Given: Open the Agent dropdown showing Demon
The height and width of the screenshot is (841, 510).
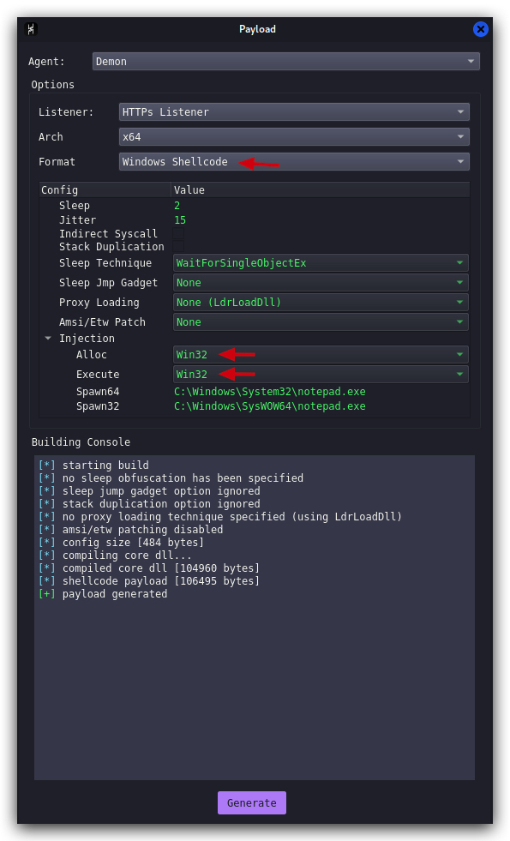Looking at the screenshot, I should (285, 61).
